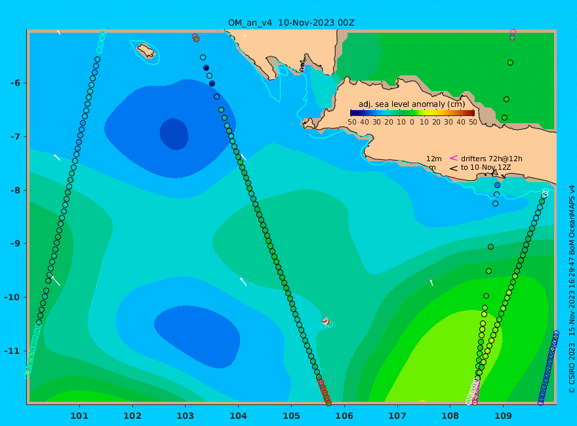Click the magenta circles at the top right edge
577x426 pixels.
pyautogui.click(x=513, y=35)
